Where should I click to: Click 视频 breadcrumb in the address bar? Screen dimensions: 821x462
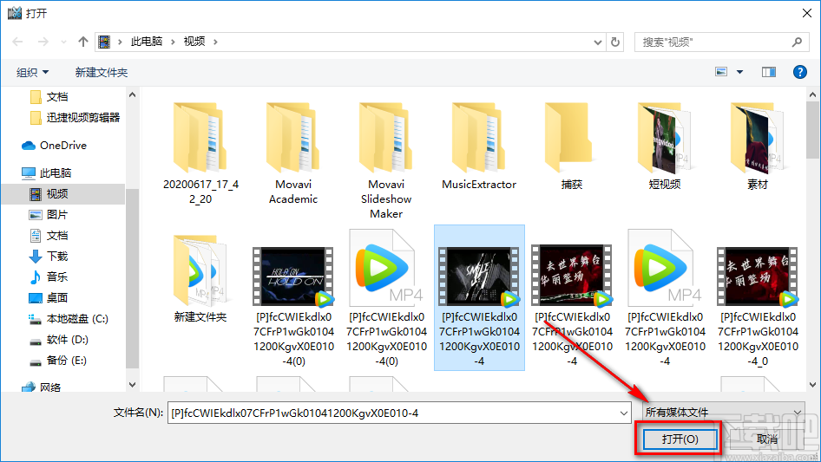pyautogui.click(x=194, y=42)
